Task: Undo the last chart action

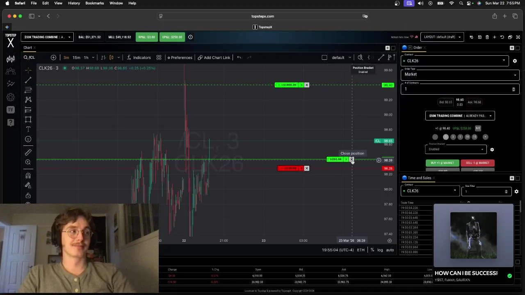Action: point(239,57)
